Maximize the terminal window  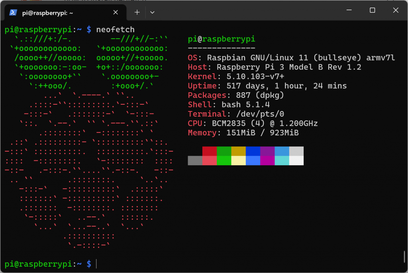coord(372,10)
